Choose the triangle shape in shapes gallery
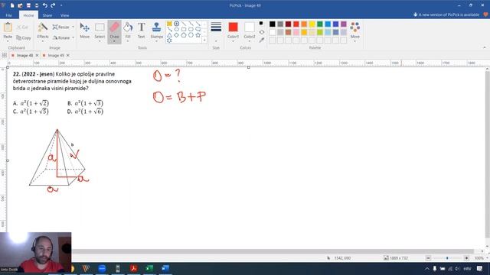Viewport: 490px width, 275px height. coord(169,35)
